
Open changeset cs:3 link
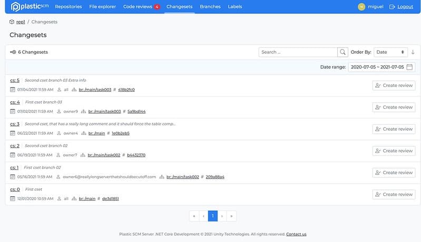click(x=15, y=124)
